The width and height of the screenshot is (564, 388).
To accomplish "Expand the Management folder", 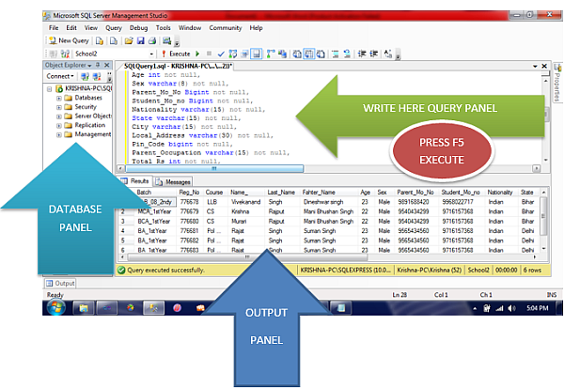I will [58, 135].
